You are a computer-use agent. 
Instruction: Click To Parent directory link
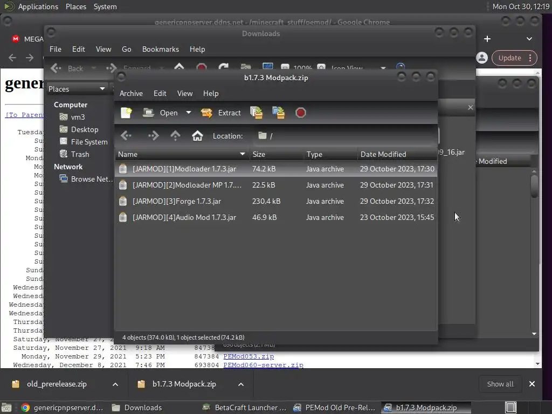coord(25,115)
